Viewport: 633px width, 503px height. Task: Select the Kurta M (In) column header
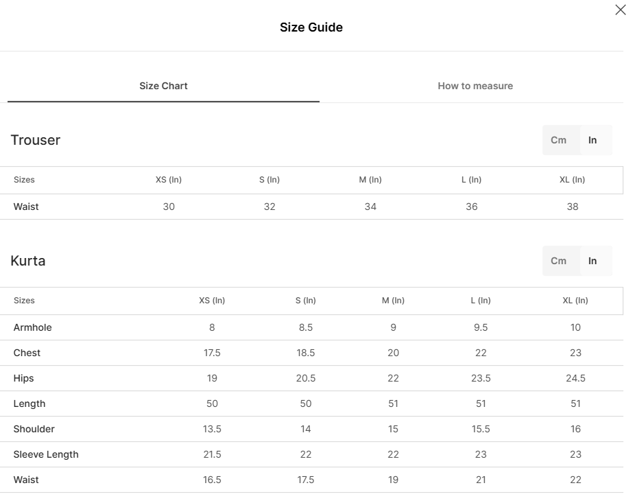(393, 301)
